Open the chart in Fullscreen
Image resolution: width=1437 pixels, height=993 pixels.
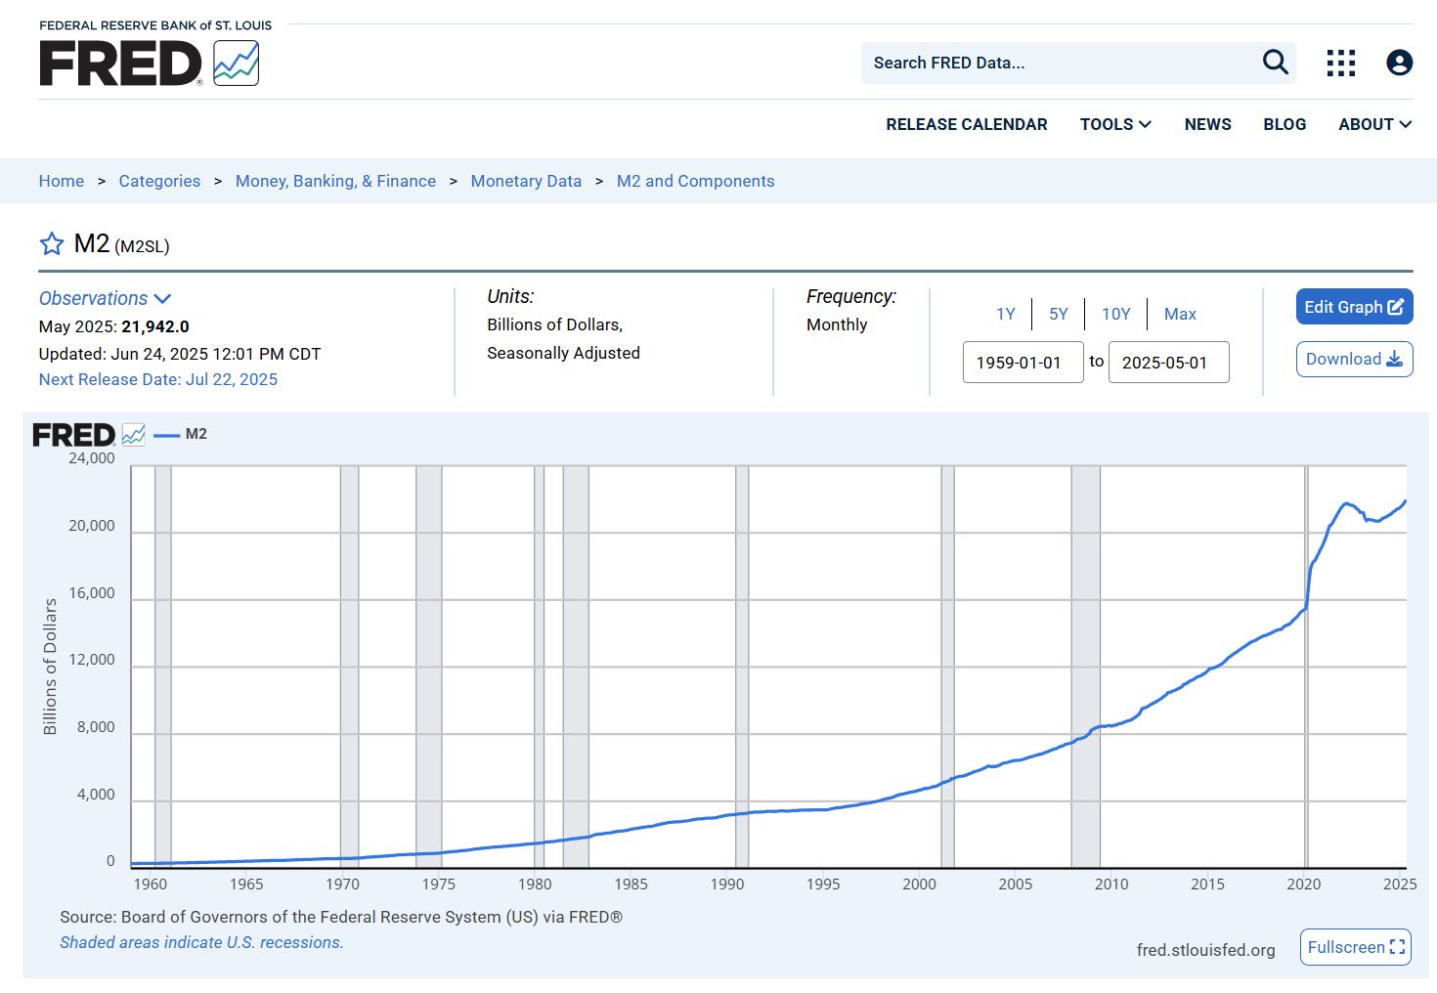1356,947
